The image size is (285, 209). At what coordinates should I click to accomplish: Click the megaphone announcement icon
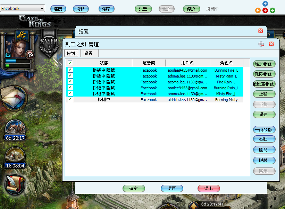[x=22, y=35]
